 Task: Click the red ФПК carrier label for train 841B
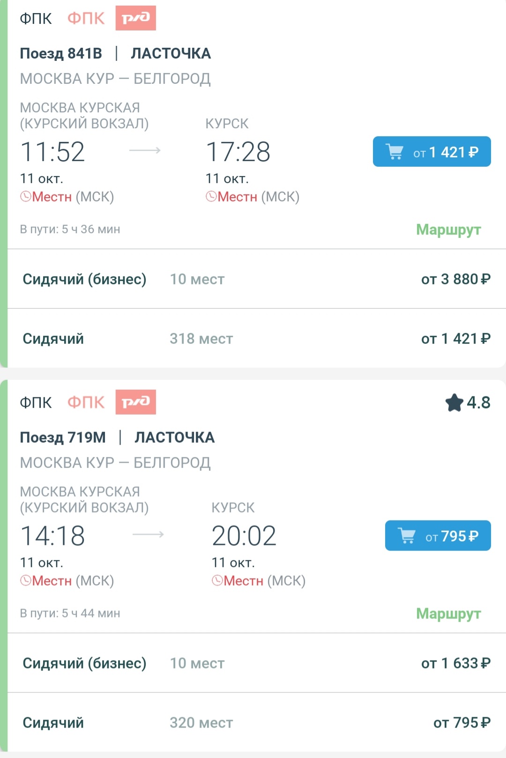click(x=86, y=19)
